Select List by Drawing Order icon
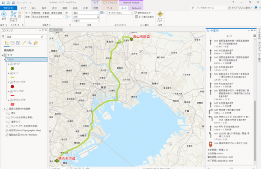This screenshot has width=261, height=169. (7, 43)
